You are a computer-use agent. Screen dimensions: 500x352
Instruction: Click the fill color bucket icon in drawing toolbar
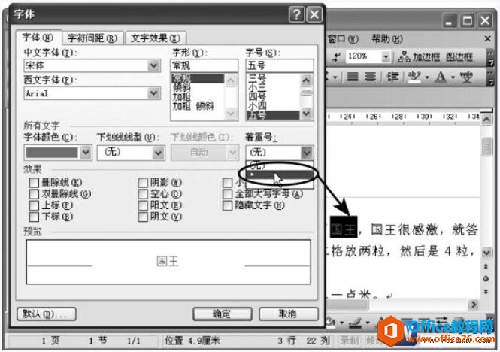coord(332,322)
